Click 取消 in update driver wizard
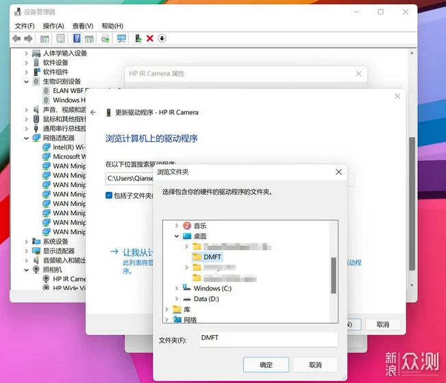Viewport: 446px width, 383px height. point(382,324)
